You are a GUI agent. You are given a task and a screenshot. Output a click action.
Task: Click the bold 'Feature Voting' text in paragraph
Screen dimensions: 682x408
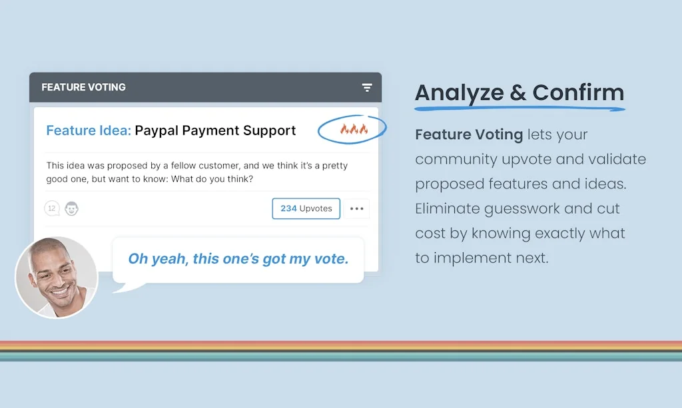click(x=468, y=134)
